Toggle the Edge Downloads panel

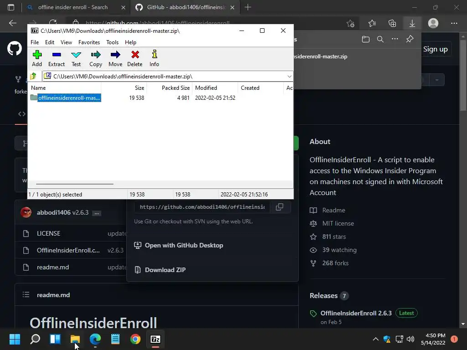pos(412,23)
